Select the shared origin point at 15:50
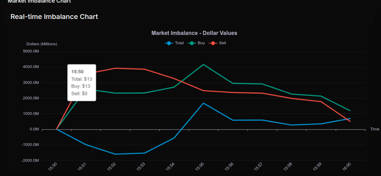 (56, 129)
